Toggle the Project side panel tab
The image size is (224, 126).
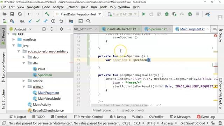click(3, 36)
